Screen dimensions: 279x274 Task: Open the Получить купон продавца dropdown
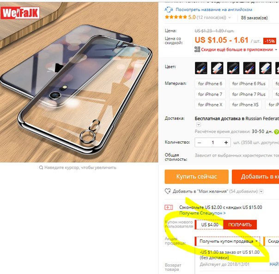(x=227, y=241)
